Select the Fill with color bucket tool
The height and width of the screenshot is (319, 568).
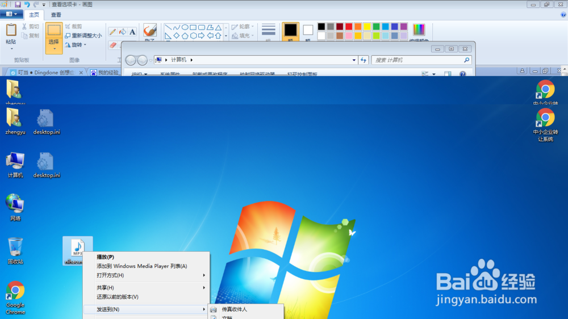[123, 32]
